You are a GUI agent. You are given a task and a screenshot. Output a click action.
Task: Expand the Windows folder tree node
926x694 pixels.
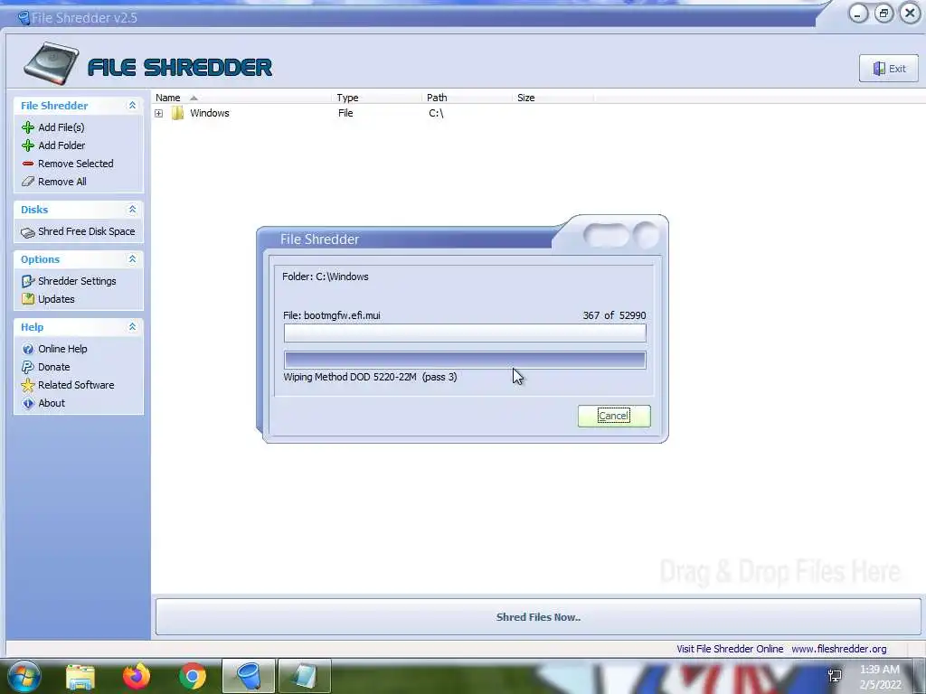[159, 113]
